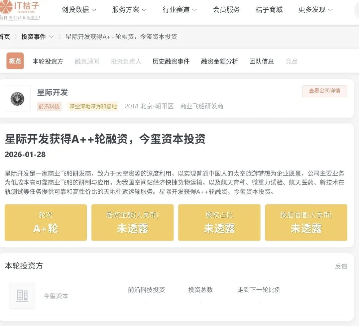Open the 今玺资本 investor link
359x326 pixels.
click(56, 296)
